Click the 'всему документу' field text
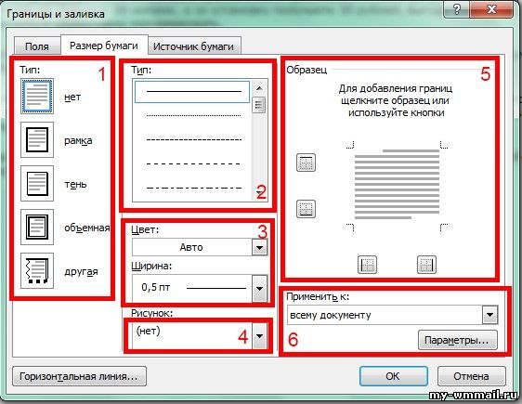522x404 pixels. (x=331, y=315)
